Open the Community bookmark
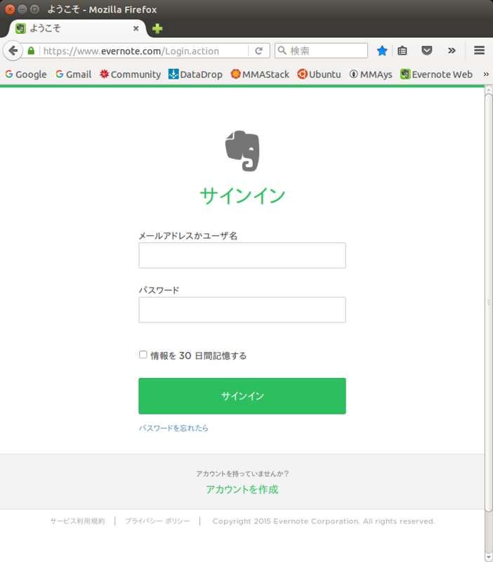The height and width of the screenshot is (562, 493). pyautogui.click(x=131, y=74)
